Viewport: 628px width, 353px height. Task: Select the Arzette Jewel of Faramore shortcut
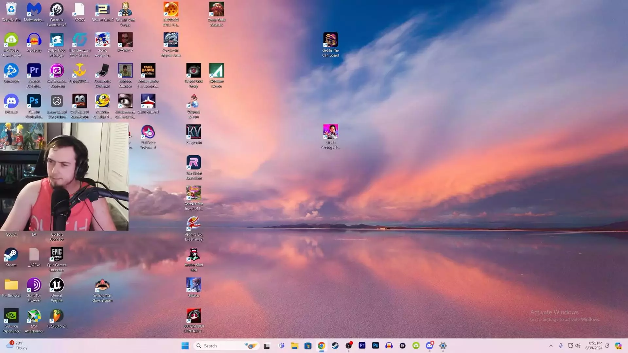tap(194, 198)
